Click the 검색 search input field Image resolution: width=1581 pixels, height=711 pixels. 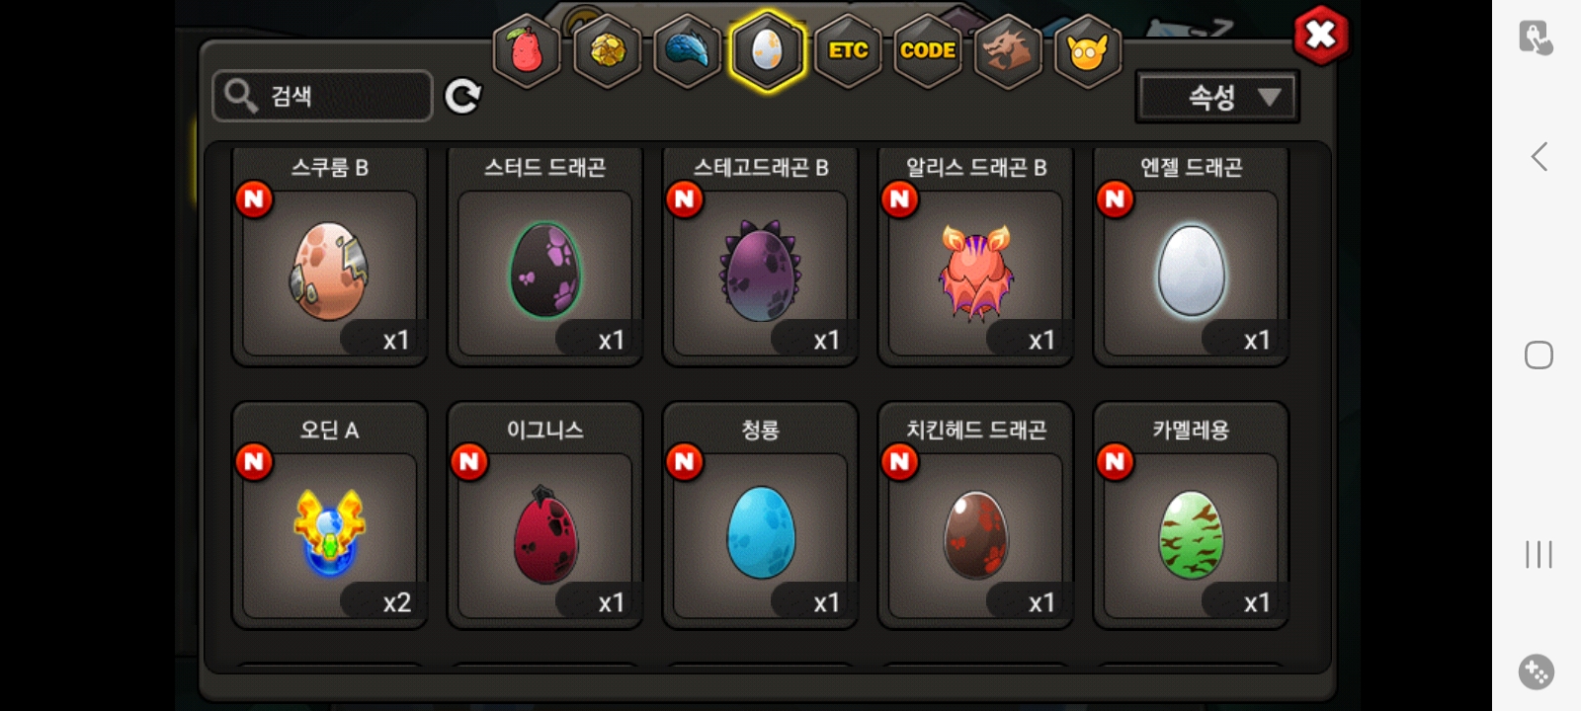[x=323, y=96]
